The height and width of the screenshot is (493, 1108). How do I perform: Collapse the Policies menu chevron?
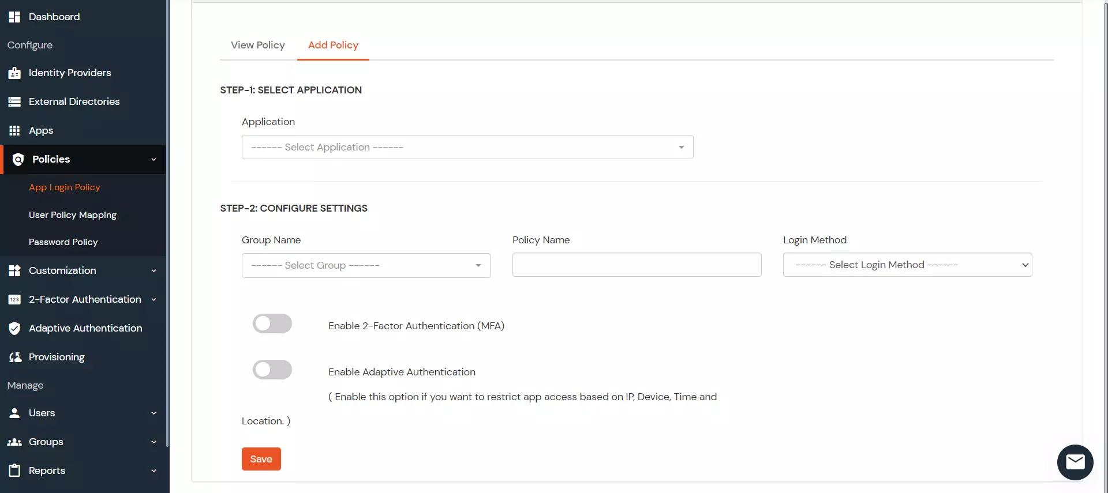154,160
